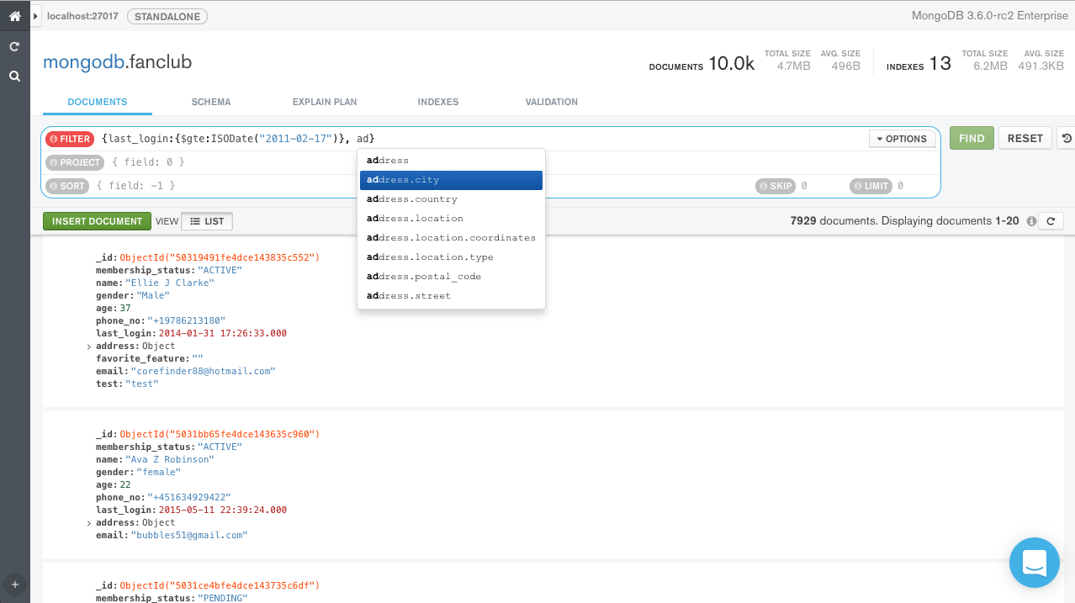Screen dimensions: 1075x603
Task: Click the SKIP value field
Action: (820, 186)
